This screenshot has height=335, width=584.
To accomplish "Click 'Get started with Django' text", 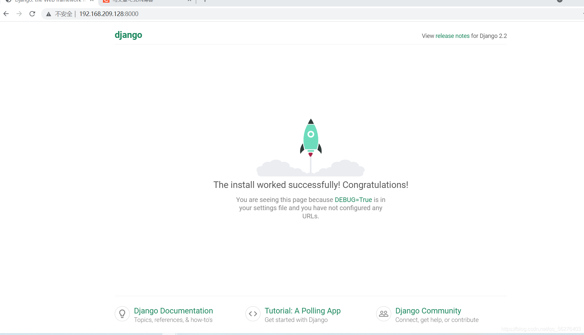I will tap(296, 320).
